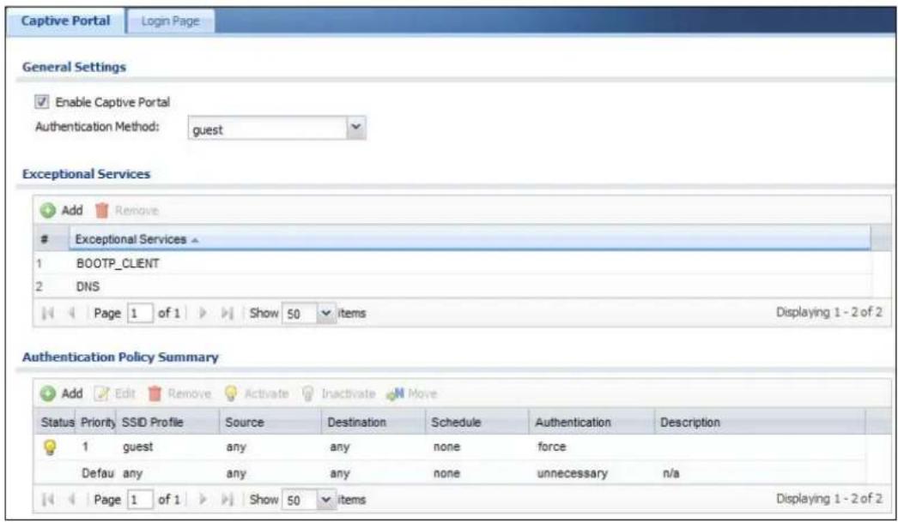
Task: Select the BOOTP_CLIENT service row
Action: coord(452,264)
